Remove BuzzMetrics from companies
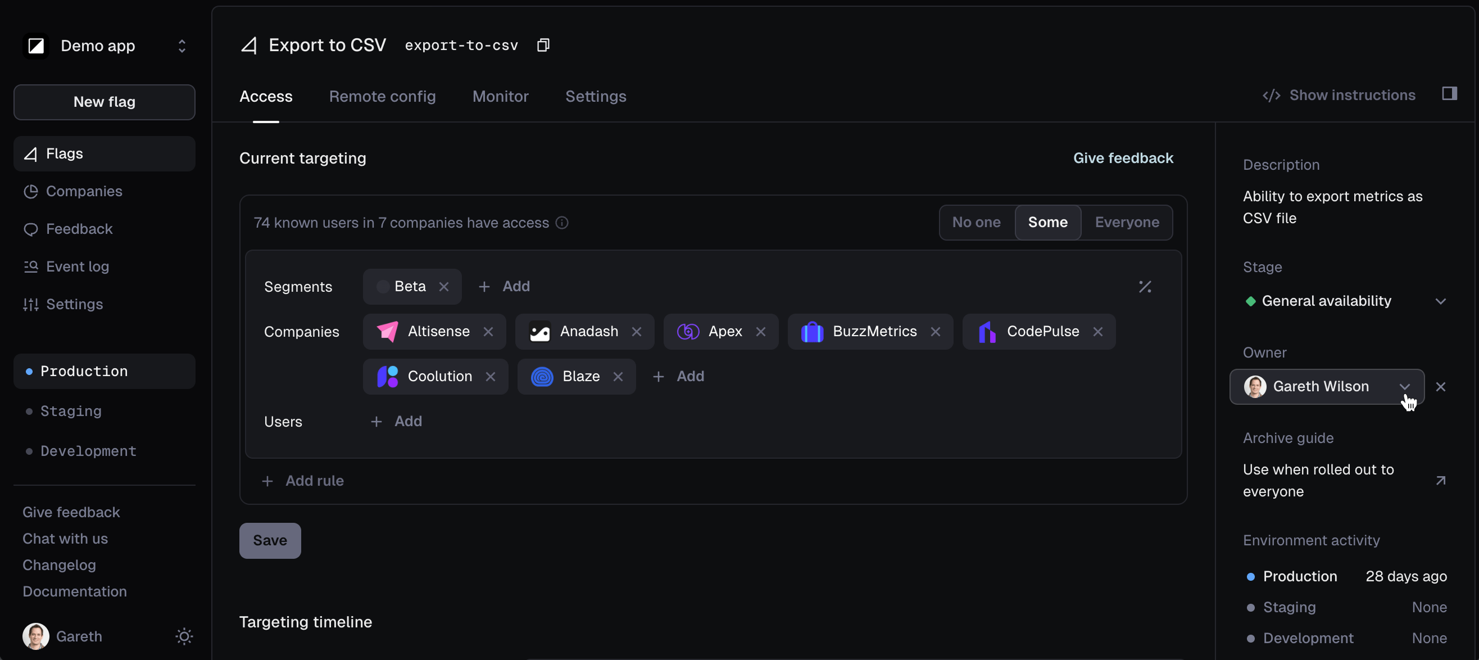 click(x=935, y=332)
